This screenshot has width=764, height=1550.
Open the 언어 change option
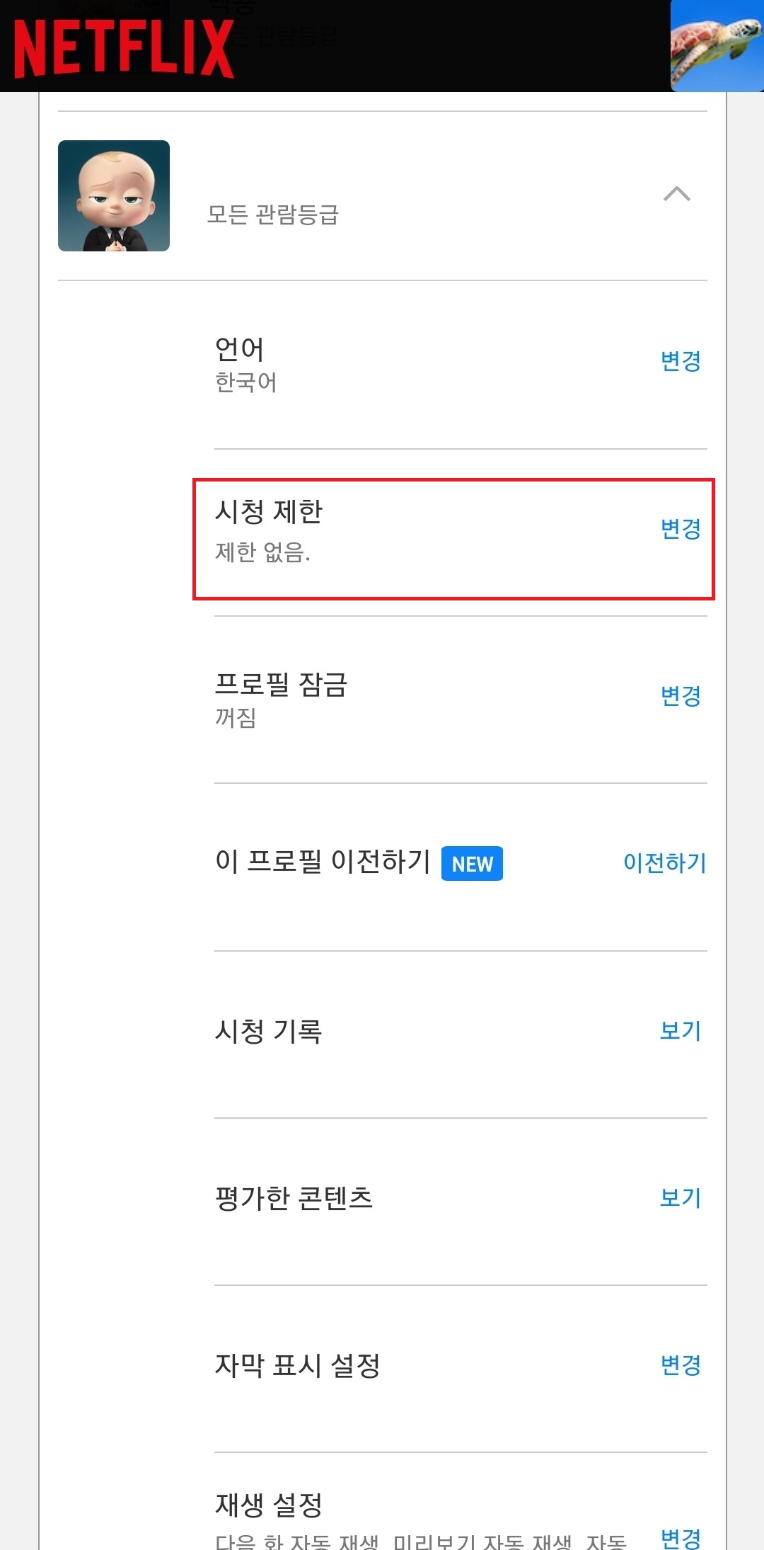pyautogui.click(x=680, y=361)
